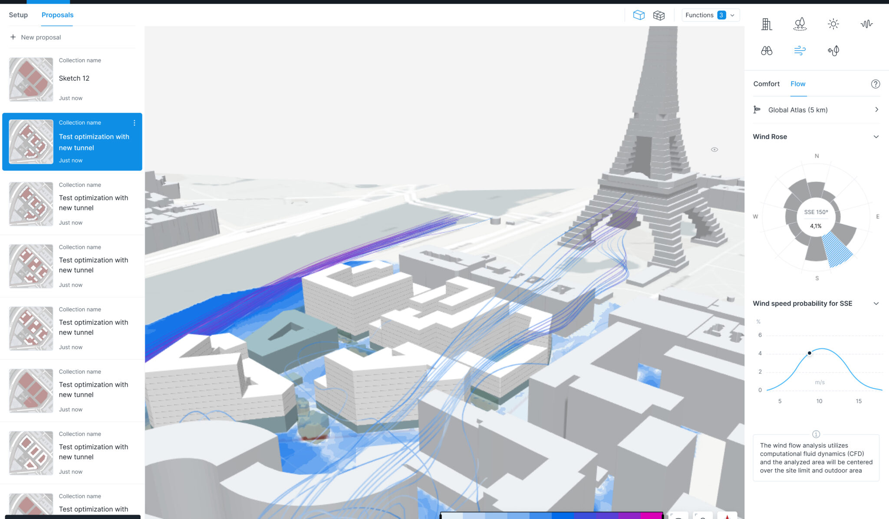Open the buildings analysis icon
Image resolution: width=889 pixels, height=519 pixels.
767,24
